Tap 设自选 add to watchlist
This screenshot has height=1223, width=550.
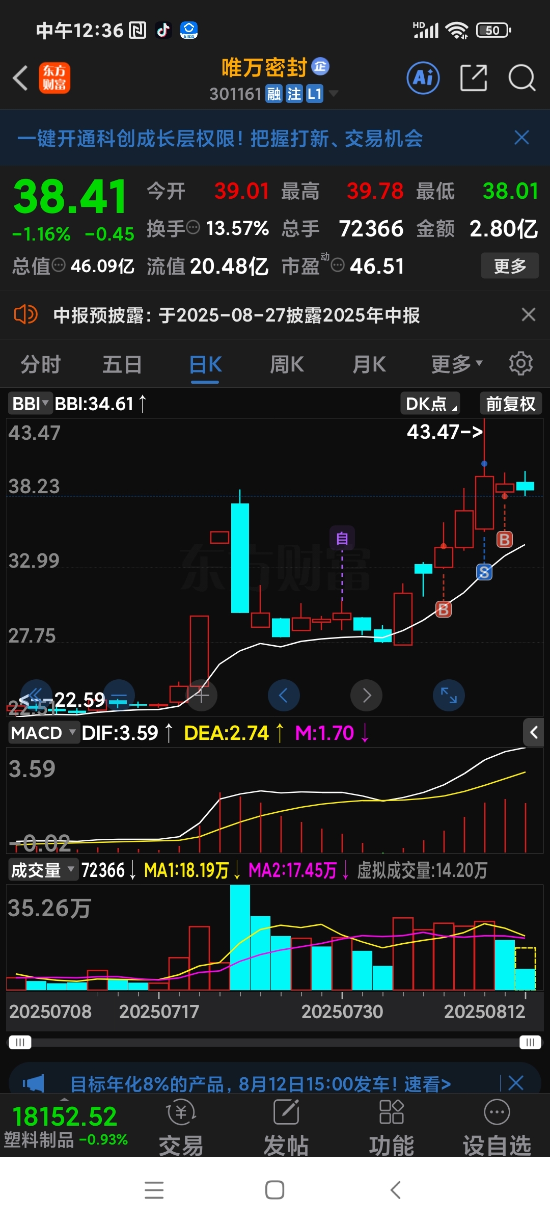click(x=497, y=1127)
